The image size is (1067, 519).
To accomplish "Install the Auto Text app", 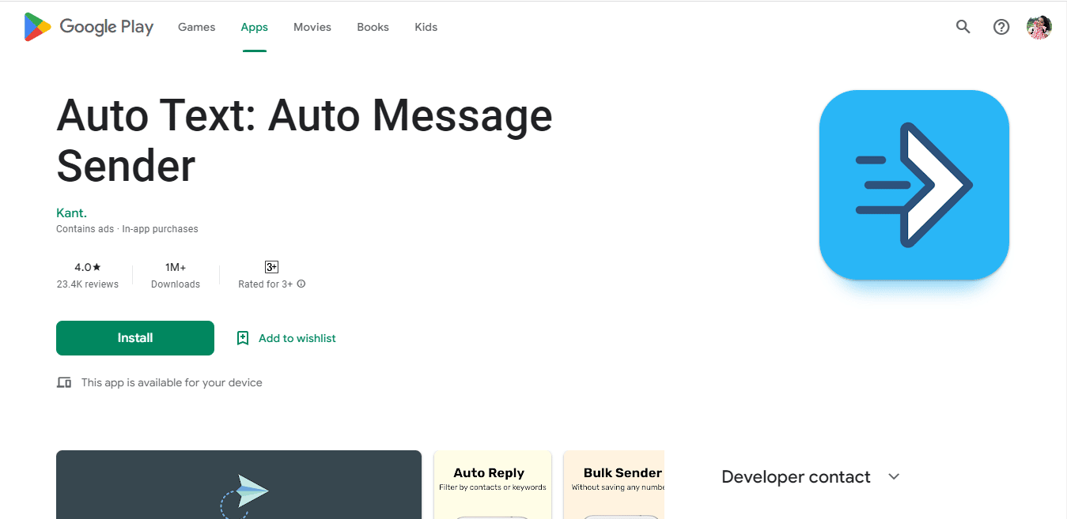I will point(135,338).
